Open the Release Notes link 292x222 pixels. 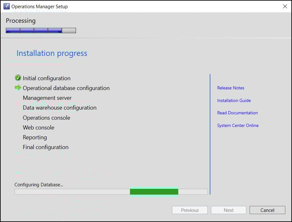tap(231, 88)
